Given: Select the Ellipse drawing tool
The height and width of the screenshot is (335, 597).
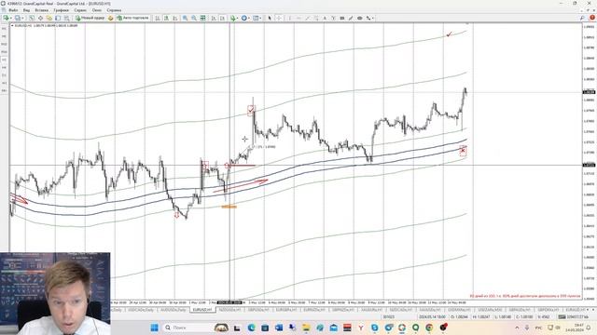Looking at the screenshot, I should 360,18.
